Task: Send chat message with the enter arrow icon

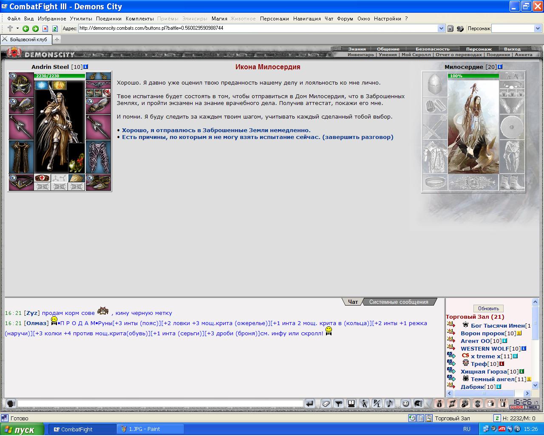Action: (310, 404)
